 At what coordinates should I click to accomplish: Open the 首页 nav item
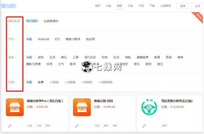point(98,6)
